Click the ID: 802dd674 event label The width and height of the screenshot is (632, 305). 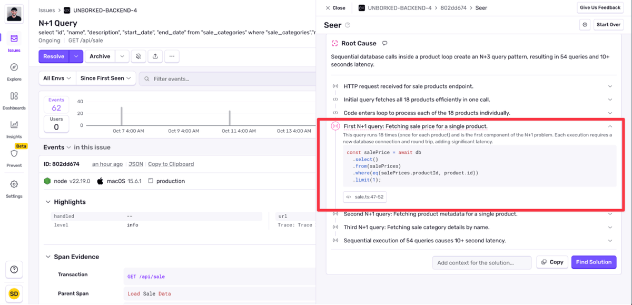(62, 164)
